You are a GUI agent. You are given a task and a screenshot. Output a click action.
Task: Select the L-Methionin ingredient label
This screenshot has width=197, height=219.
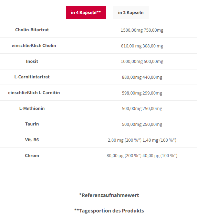click(32, 108)
